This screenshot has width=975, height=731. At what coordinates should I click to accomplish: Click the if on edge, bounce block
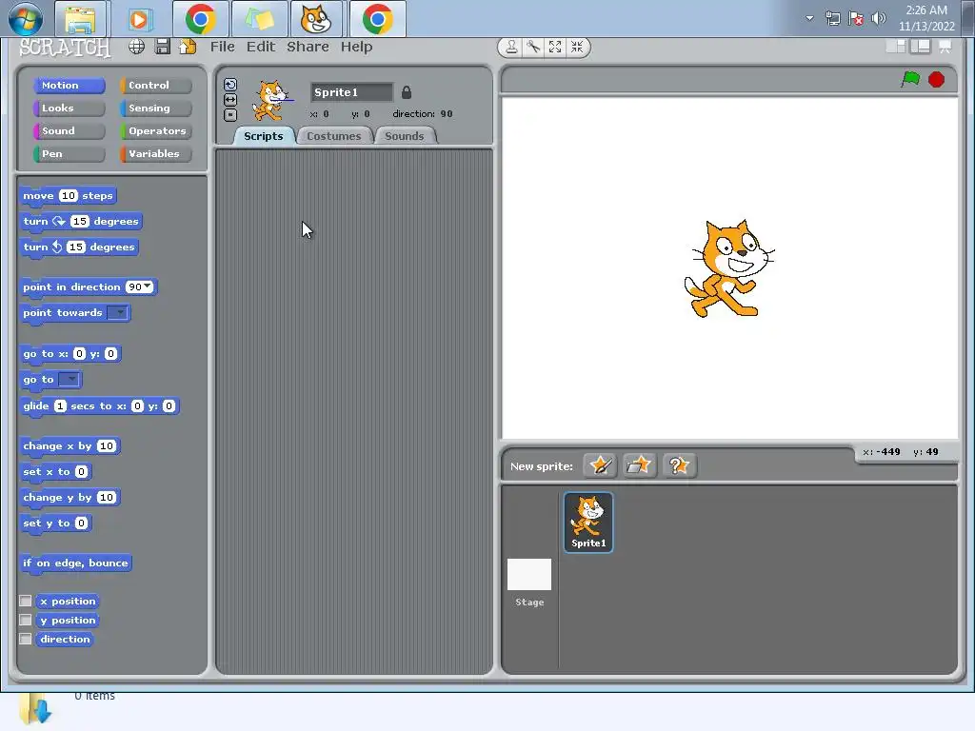(75, 563)
